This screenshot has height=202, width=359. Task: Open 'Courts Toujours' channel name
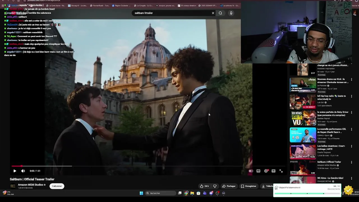pyautogui.click(x=323, y=152)
